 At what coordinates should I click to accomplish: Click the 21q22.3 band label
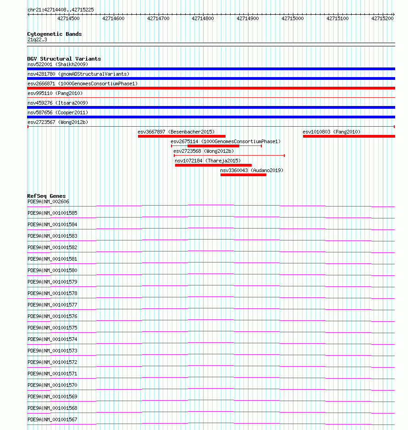tap(37, 39)
